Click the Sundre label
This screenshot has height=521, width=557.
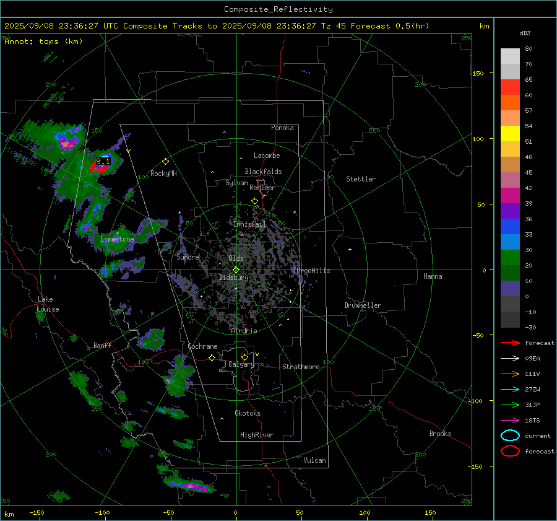188,256
